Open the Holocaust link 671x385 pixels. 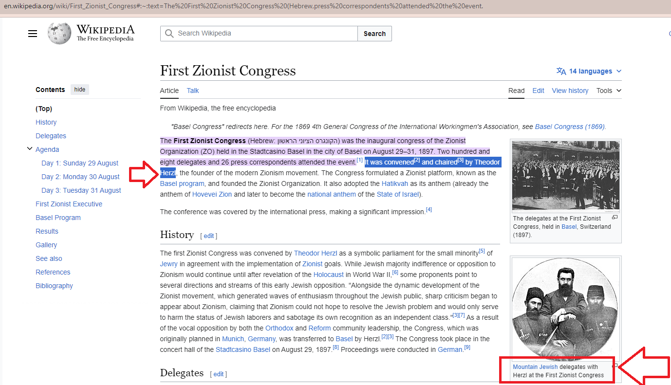(329, 275)
